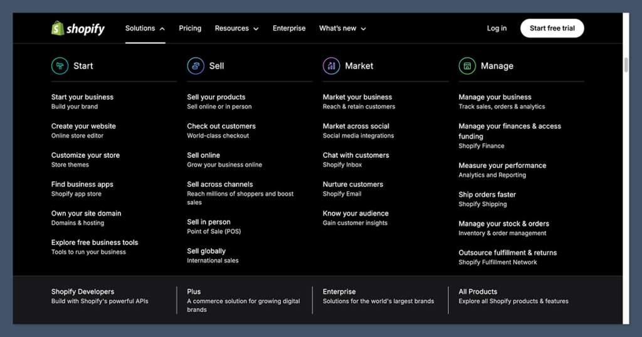Click the shopify wordmark text
The width and height of the screenshot is (642, 337).
(85, 29)
